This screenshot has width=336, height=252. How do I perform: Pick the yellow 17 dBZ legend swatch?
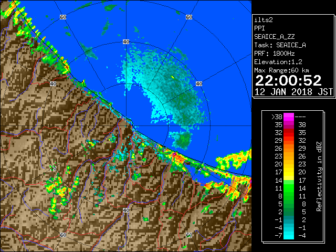pyautogui.click(x=289, y=172)
